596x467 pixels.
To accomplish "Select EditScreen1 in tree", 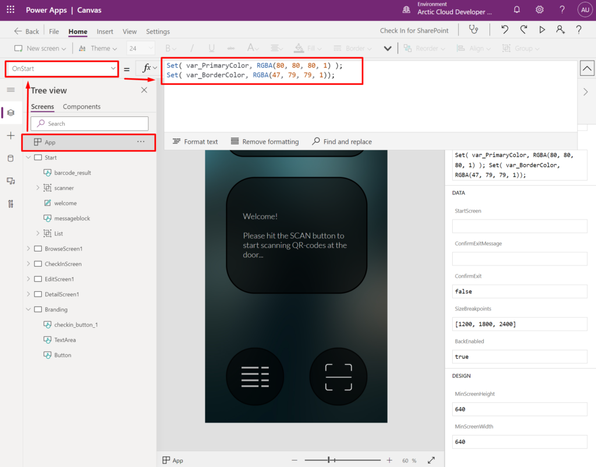I will click(59, 279).
